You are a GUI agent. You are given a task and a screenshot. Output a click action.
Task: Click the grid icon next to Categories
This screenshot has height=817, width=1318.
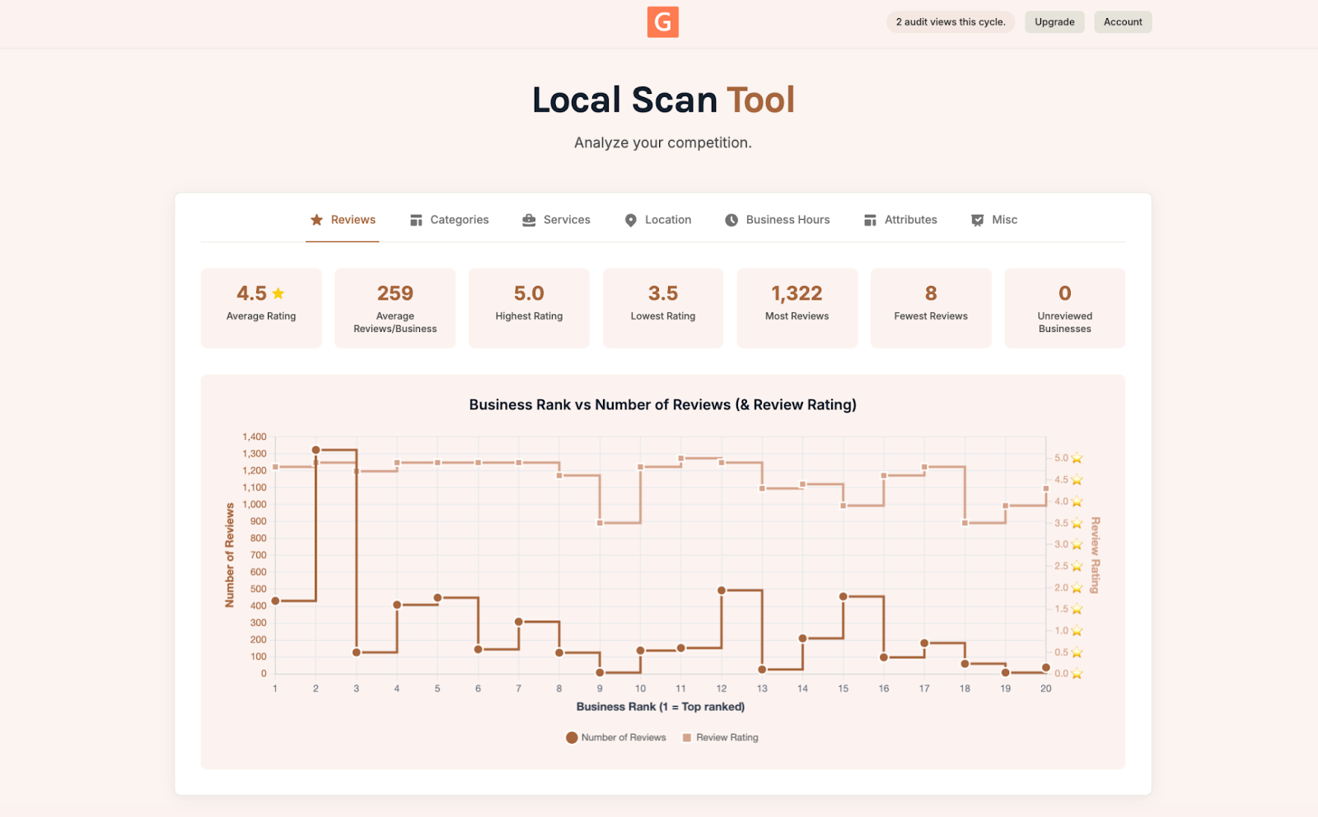[x=415, y=219]
